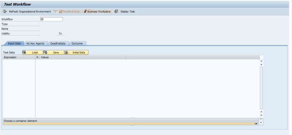The width and height of the screenshot is (292, 135).
Task: Open Business Workplace
Action: [97, 12]
